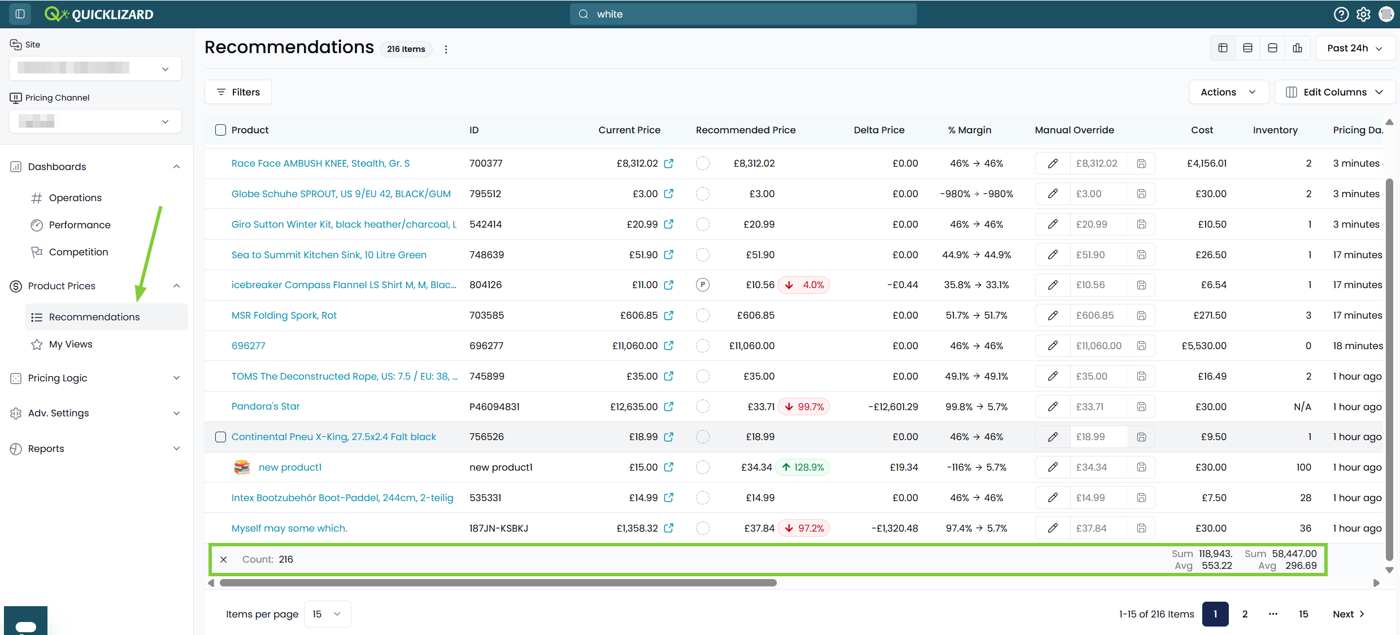1400x635 pixels.
Task: Open My Views in the sidebar
Action: [71, 344]
